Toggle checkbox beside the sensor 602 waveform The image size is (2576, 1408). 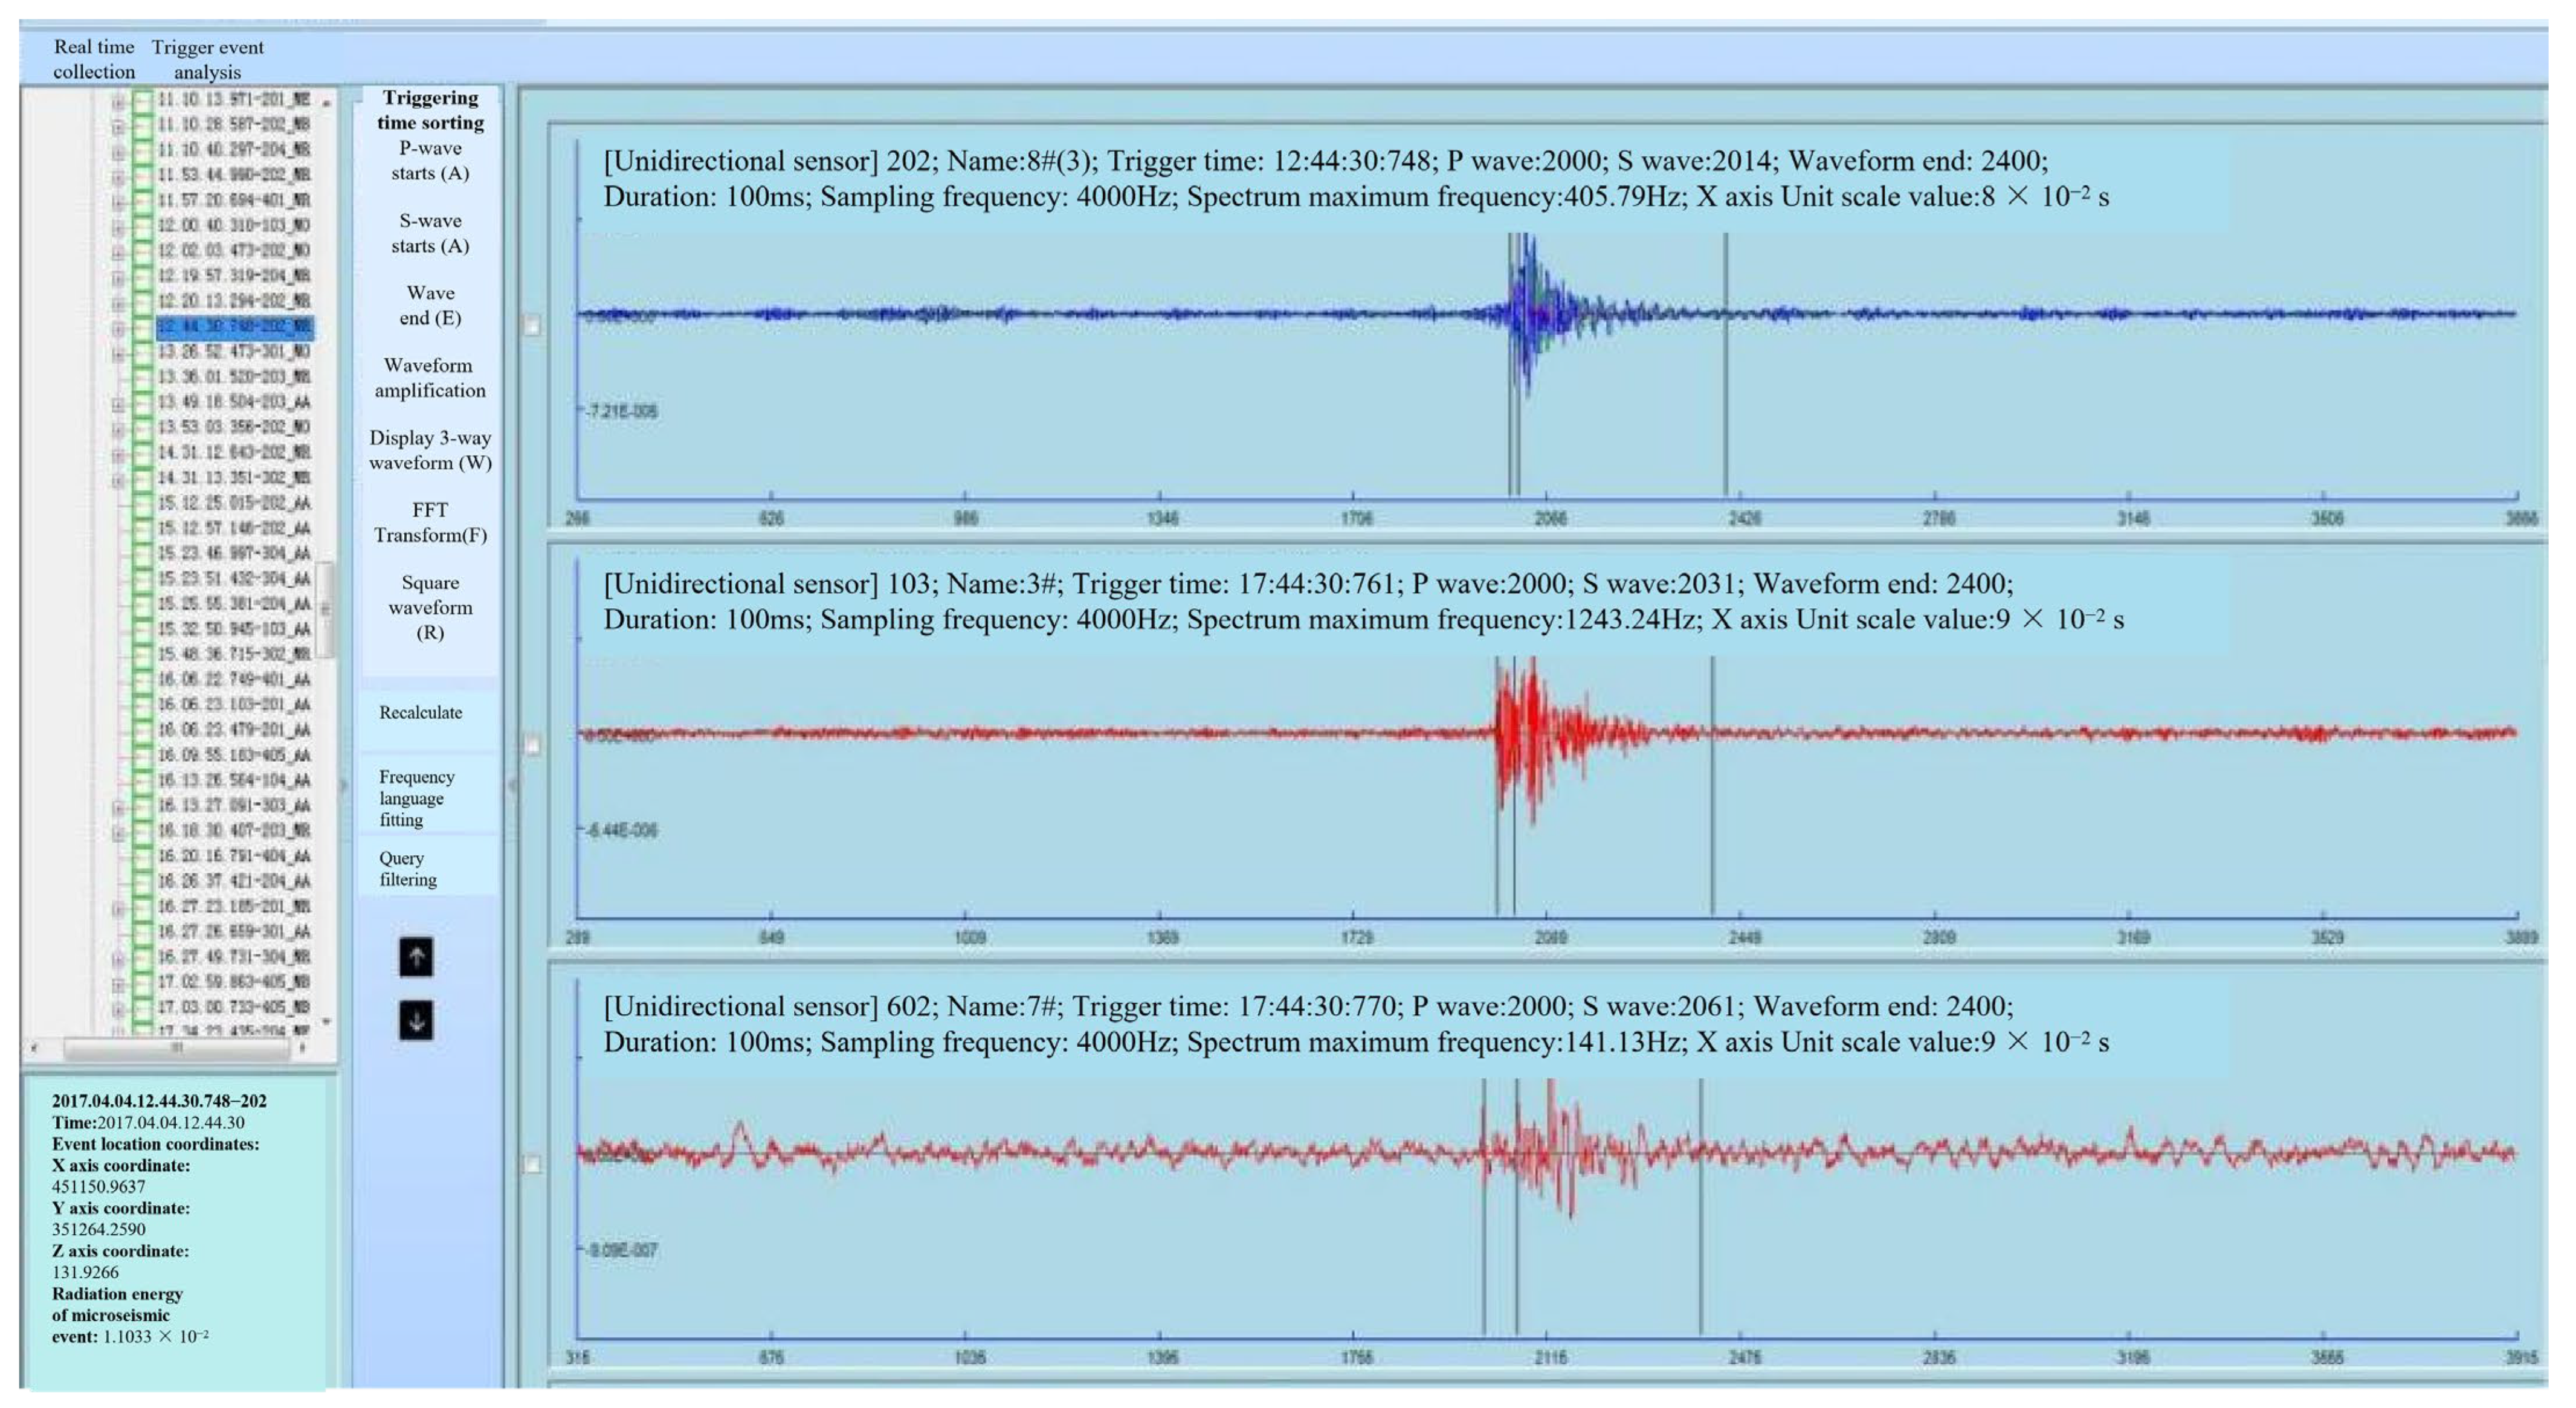532,1164
